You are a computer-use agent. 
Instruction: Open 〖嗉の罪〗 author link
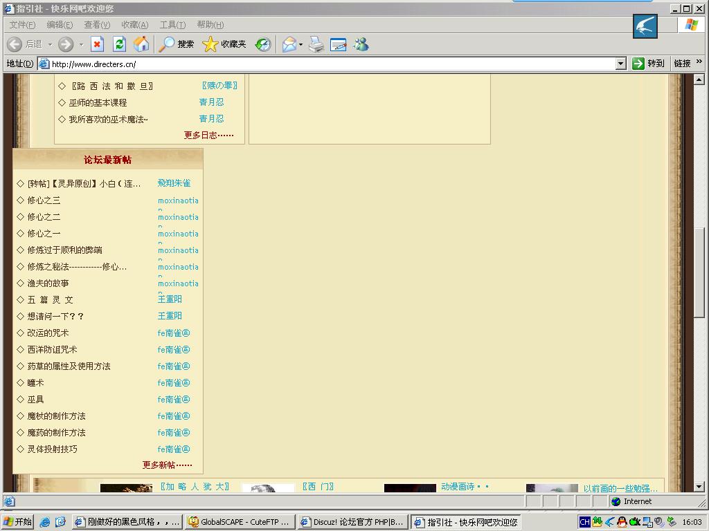click(219, 86)
